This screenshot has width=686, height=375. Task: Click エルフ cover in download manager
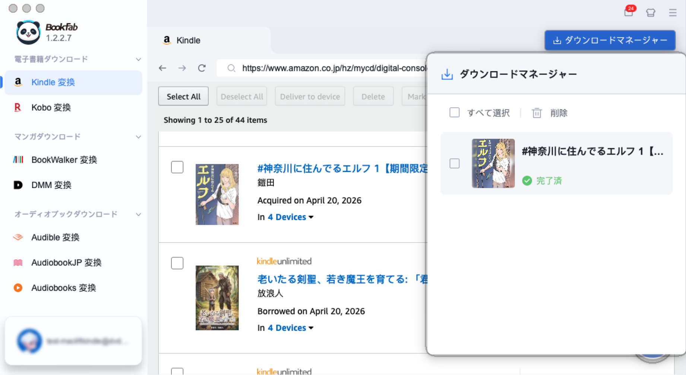(493, 163)
